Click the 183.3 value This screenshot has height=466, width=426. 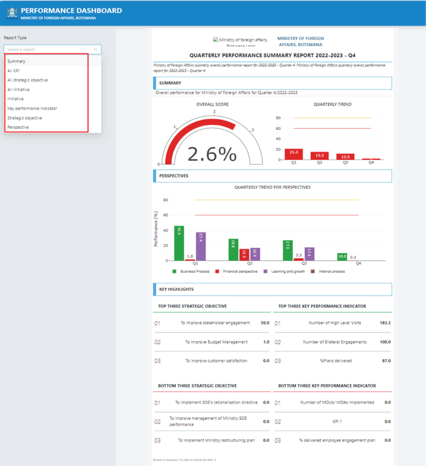[385, 323]
